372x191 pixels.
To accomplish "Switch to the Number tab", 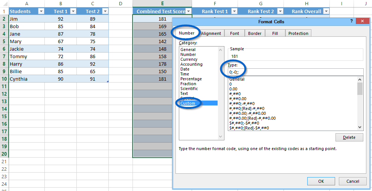I will click(x=186, y=33).
